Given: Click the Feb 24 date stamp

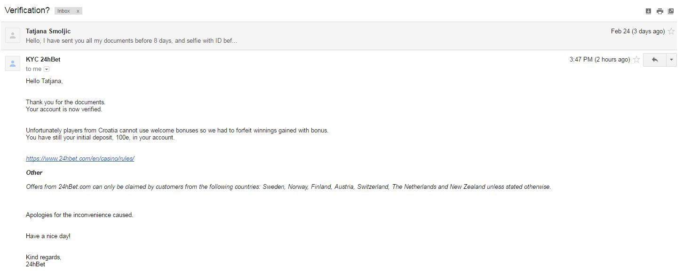Looking at the screenshot, I should [638, 31].
